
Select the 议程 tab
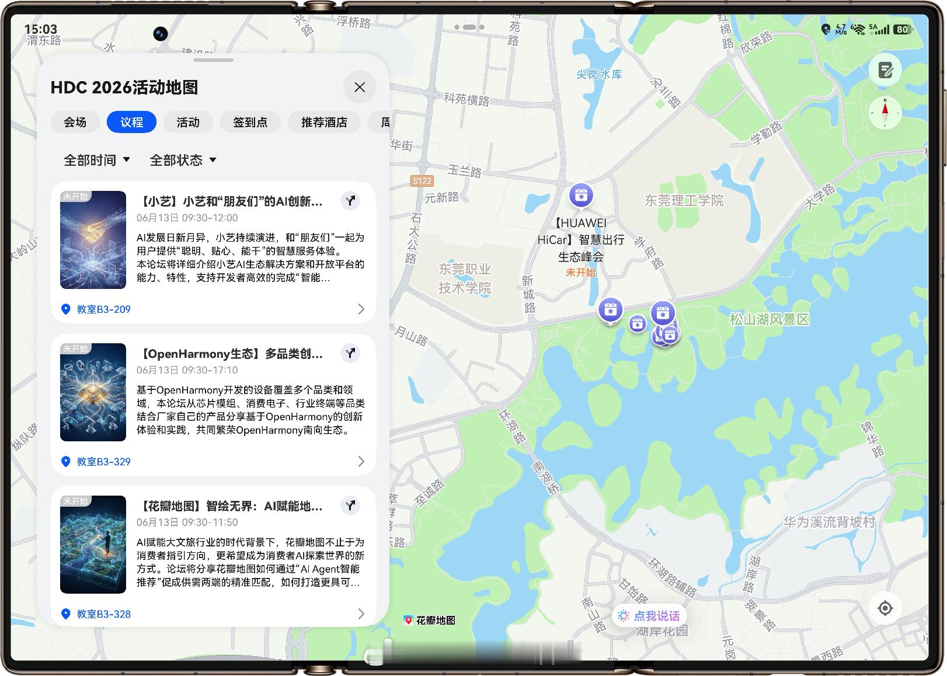(x=132, y=122)
